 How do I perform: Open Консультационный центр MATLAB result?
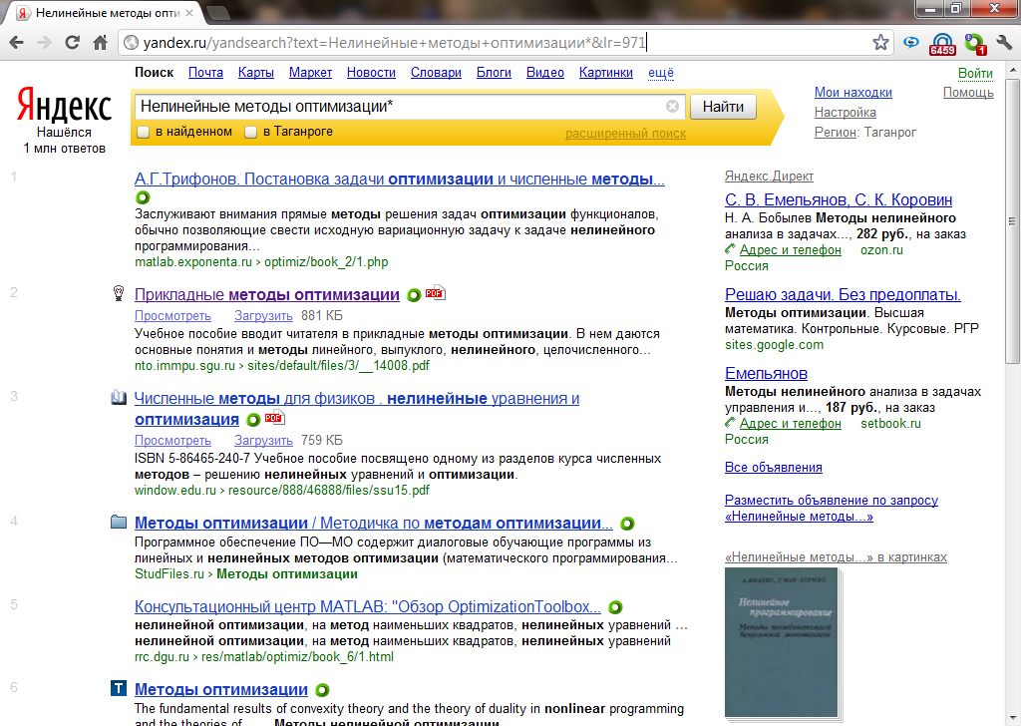click(367, 607)
